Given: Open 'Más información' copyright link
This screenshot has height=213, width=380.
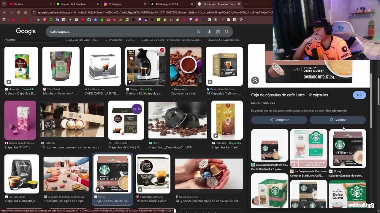Looking at the screenshot, I should [x=336, y=111].
